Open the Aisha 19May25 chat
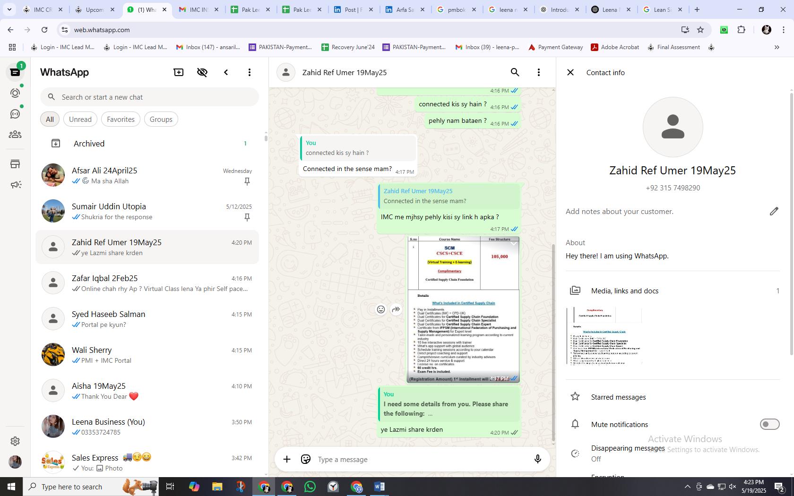This screenshot has height=496, width=794. click(147, 391)
